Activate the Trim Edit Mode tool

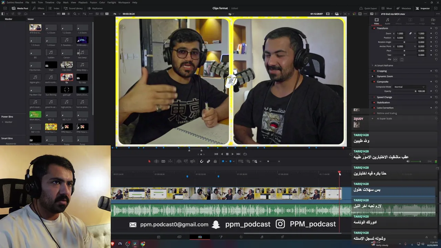pos(156,161)
